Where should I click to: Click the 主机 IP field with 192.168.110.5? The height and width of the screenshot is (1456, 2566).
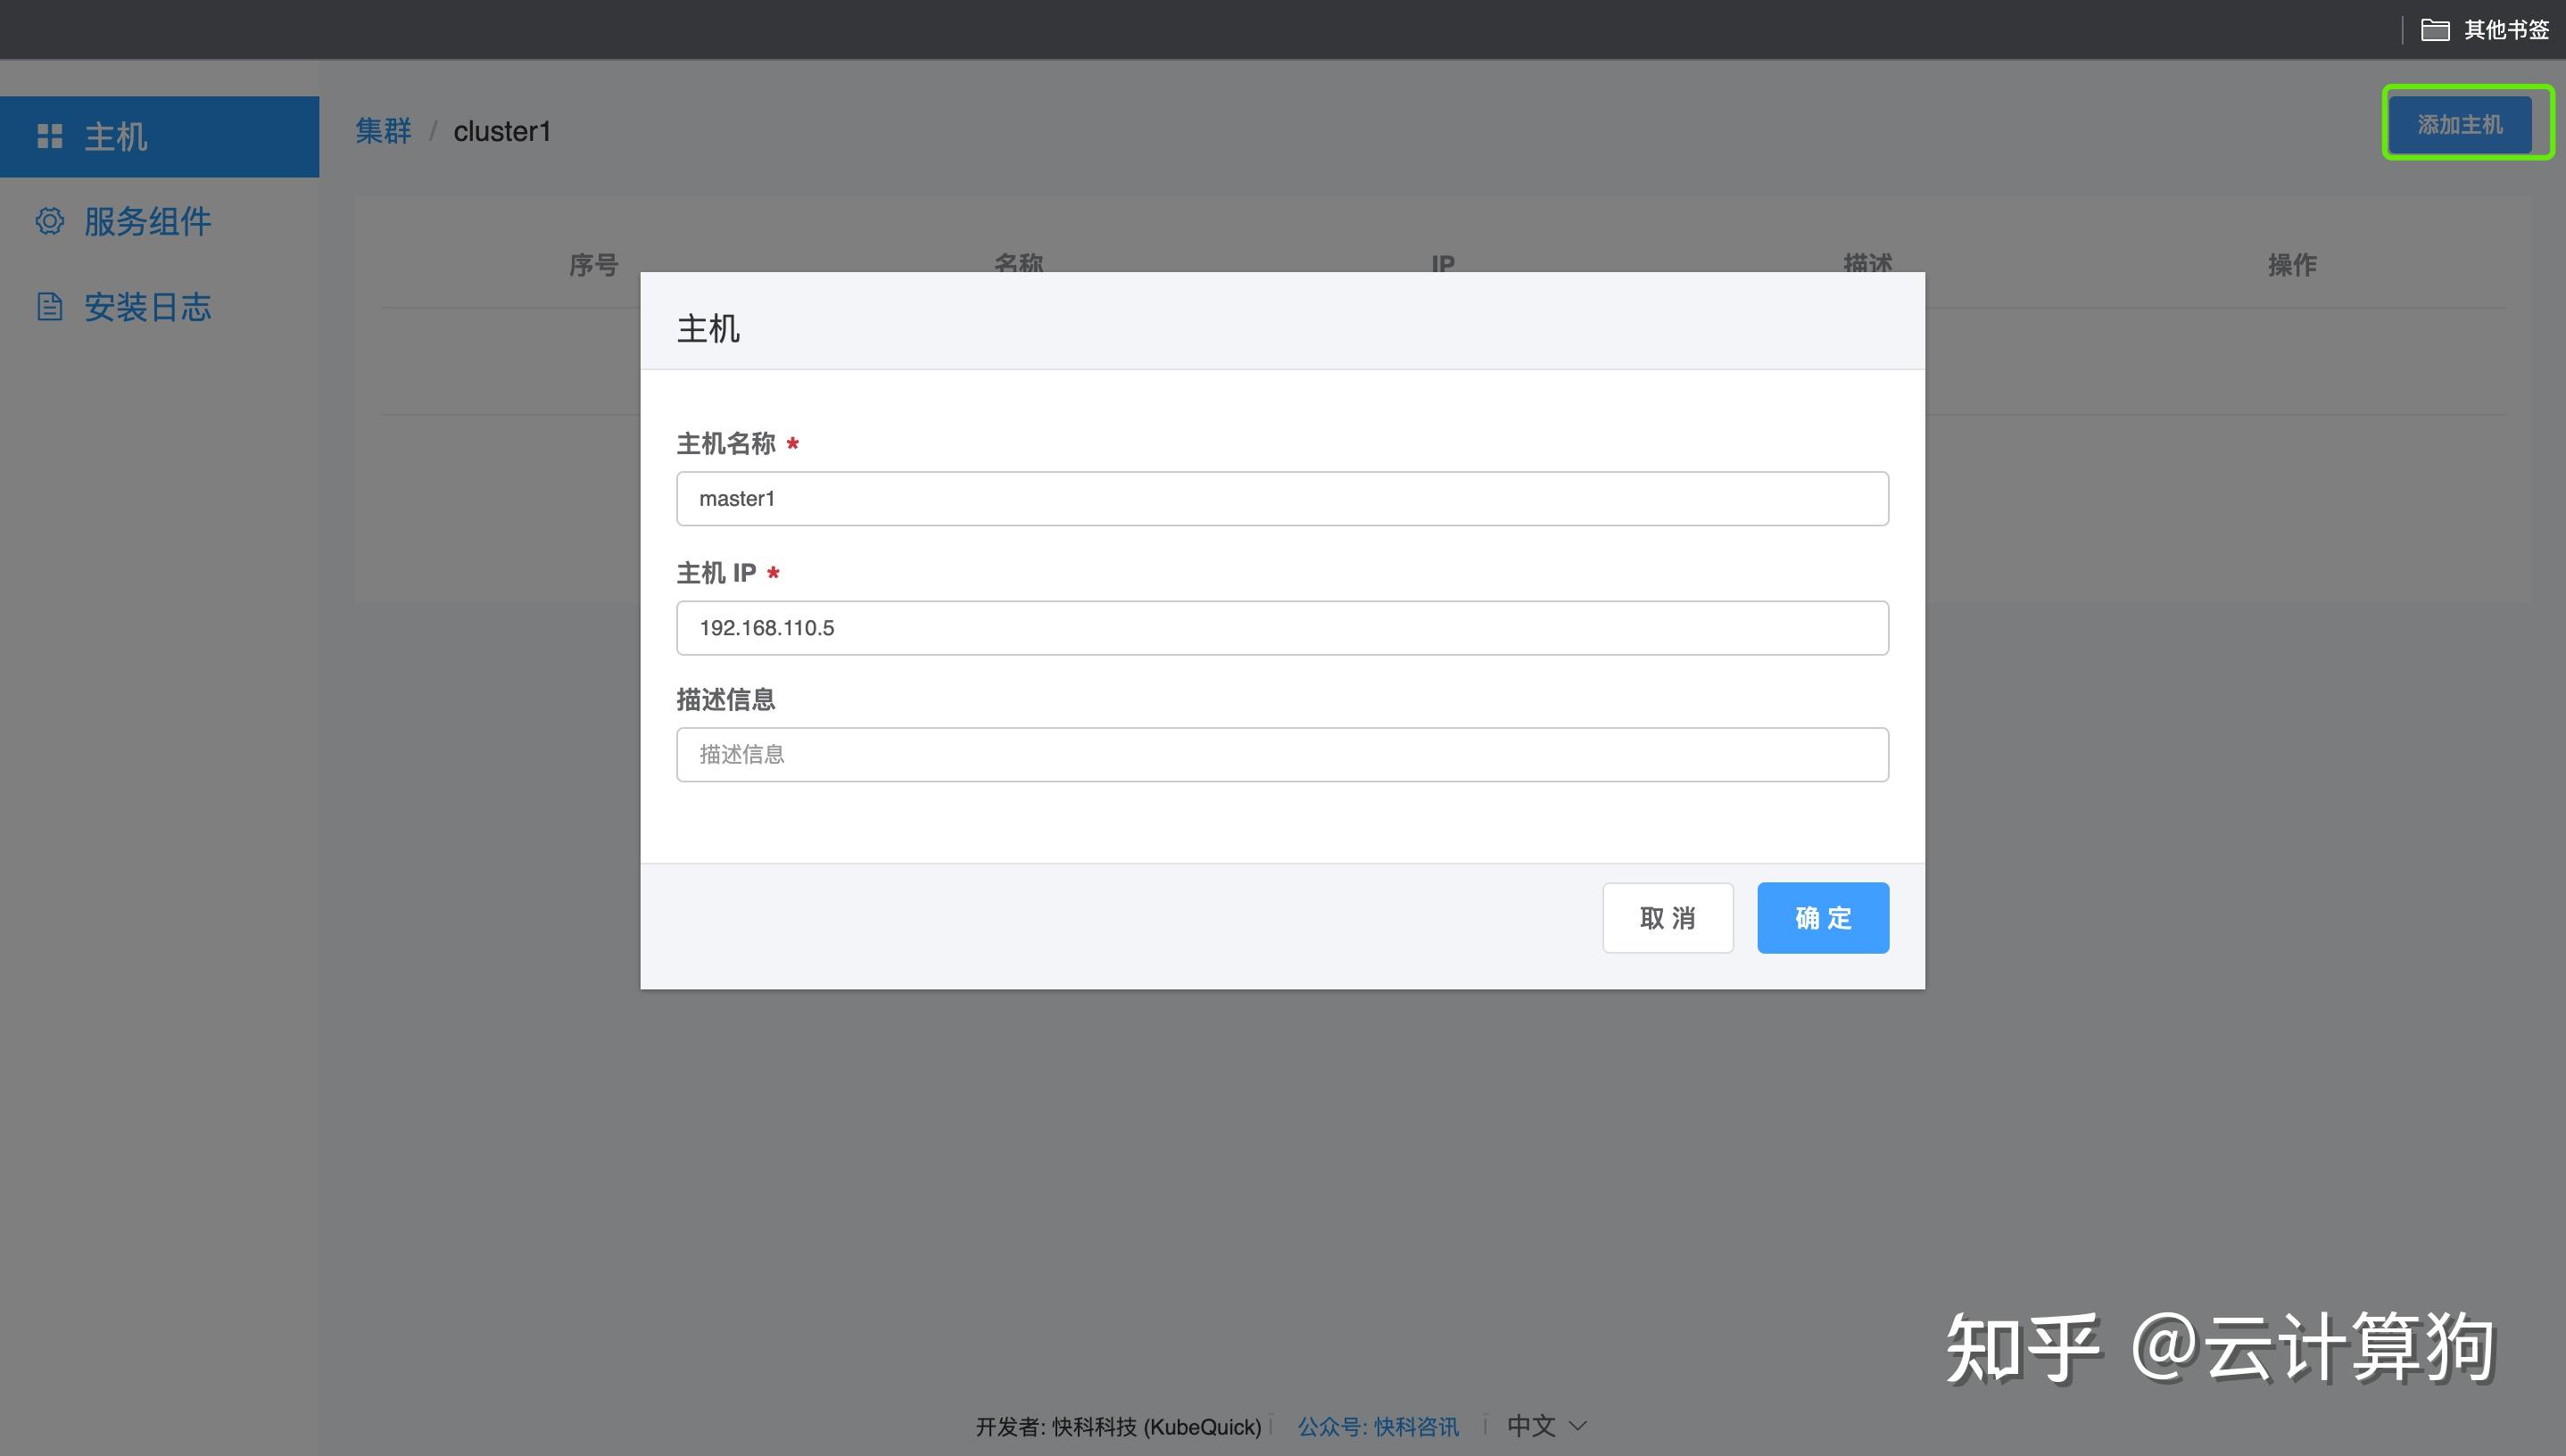[1281, 628]
